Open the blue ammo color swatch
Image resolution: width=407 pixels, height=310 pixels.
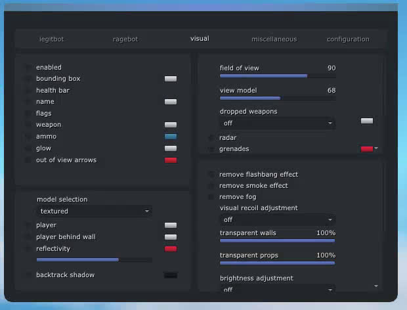(171, 137)
